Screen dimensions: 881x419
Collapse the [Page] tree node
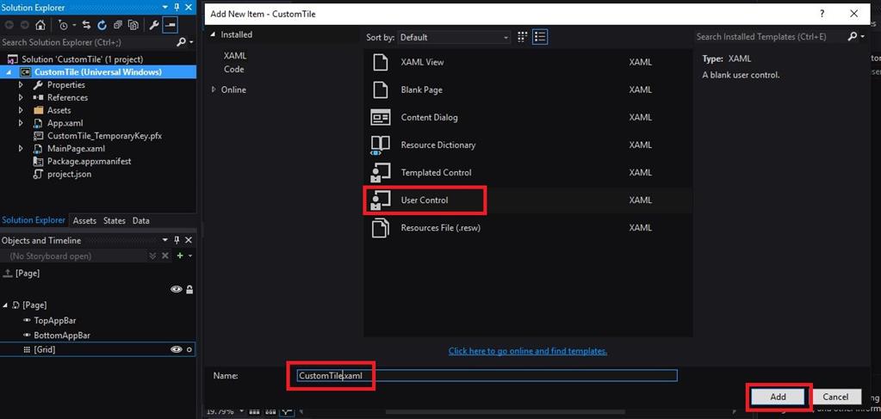click(x=6, y=305)
